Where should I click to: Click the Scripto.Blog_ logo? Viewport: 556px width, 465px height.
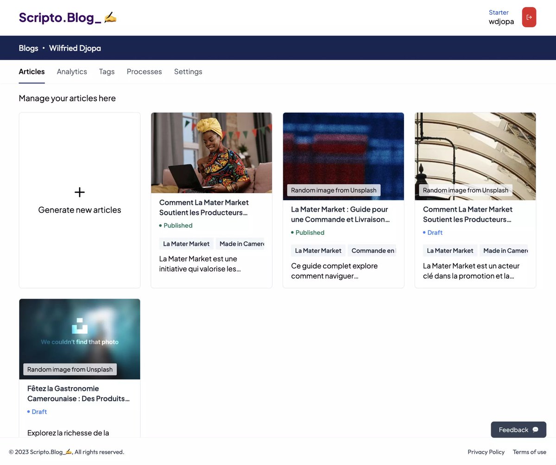pyautogui.click(x=68, y=18)
